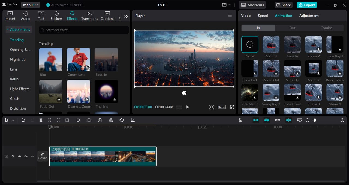Image resolution: width=349 pixels, height=185 pixels.
Task: Switch to the Speed tab
Action: coord(263,16)
